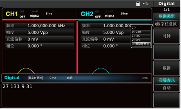Image resolution: width=181 pixels, height=109 pixels.
Task: Click the CH1 频率 1.000,000,000 kHz field
Action: click(39, 26)
